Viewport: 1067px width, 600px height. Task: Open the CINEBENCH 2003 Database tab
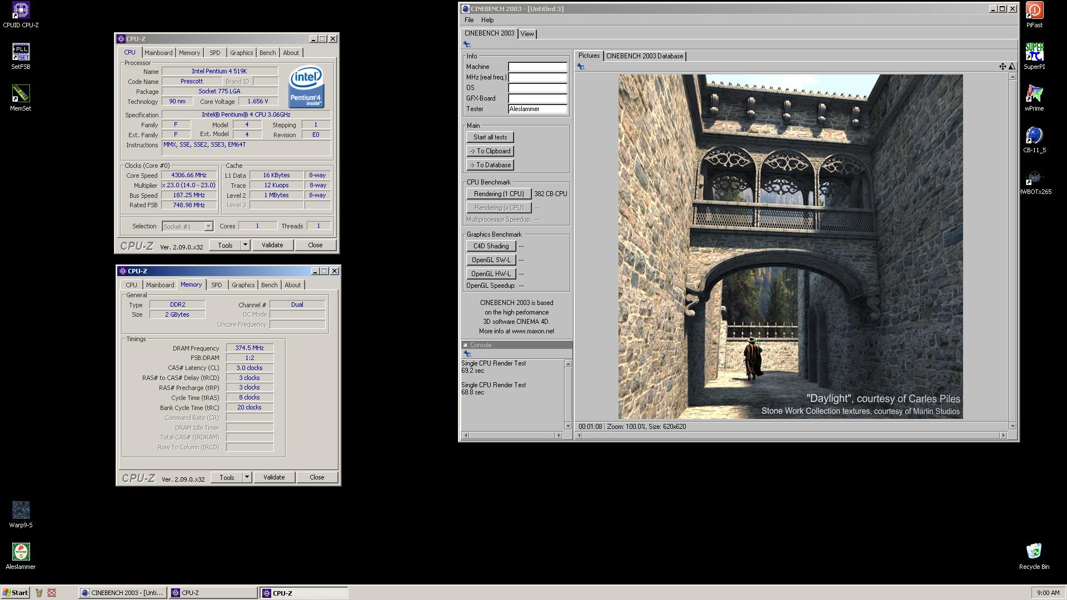(x=645, y=56)
